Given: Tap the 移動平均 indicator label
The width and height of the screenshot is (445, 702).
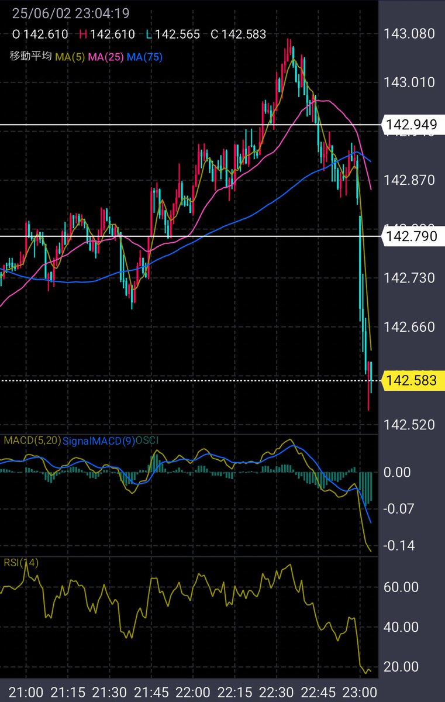Looking at the screenshot, I should click(x=30, y=57).
